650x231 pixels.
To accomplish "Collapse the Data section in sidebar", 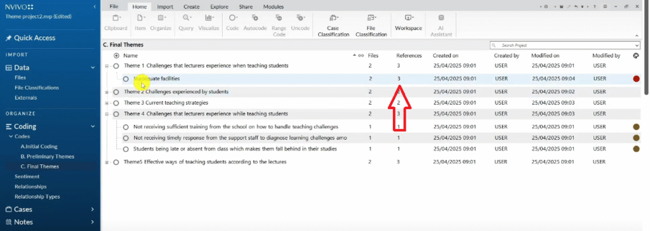I will [x=93, y=68].
